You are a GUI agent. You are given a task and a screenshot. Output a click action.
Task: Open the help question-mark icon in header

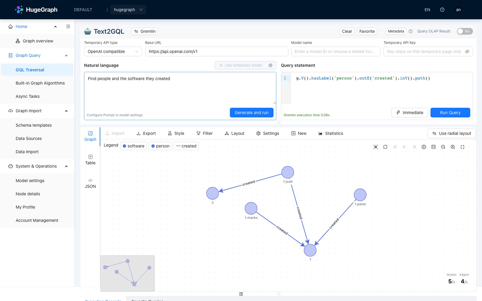point(442,10)
